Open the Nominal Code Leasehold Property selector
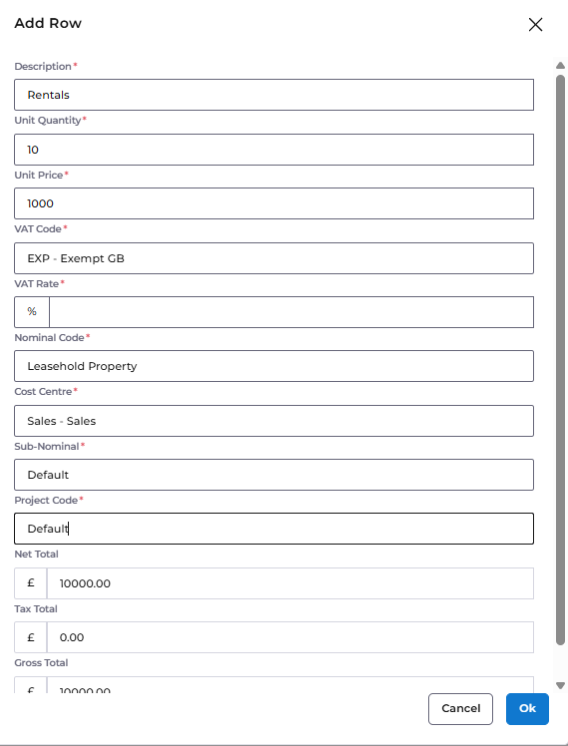Viewport: 568px width, 746px height. (x=274, y=366)
